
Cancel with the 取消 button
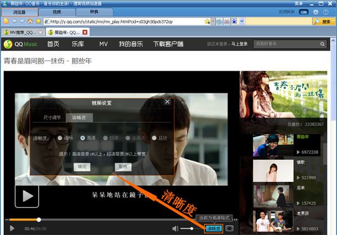(x=123, y=167)
